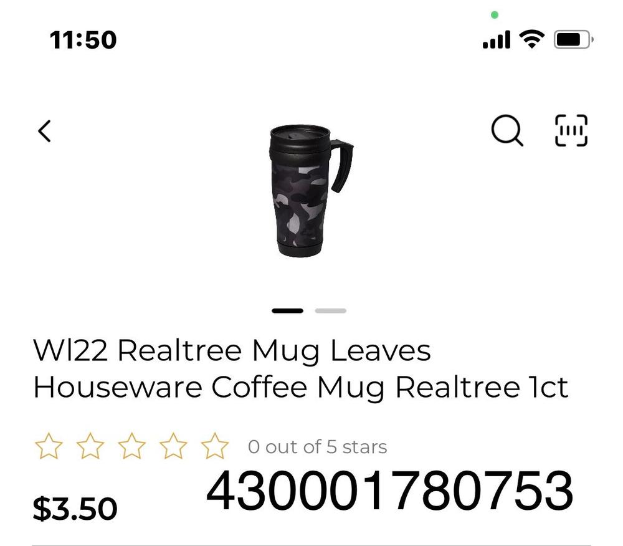Tap the cellular signal bars icon
623x546 pixels.
(x=497, y=39)
